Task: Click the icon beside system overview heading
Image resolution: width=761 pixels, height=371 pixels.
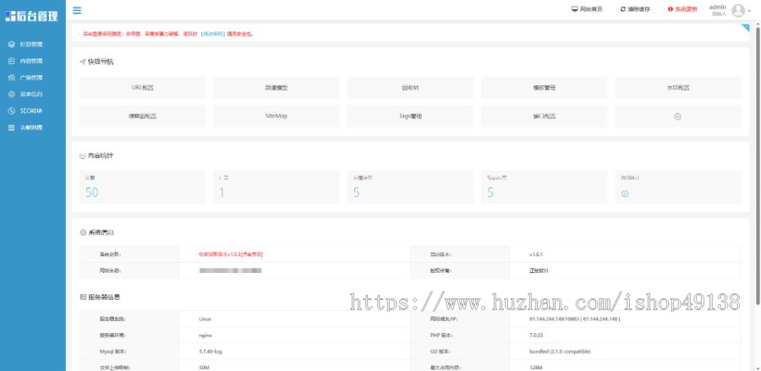Action: pos(83,232)
